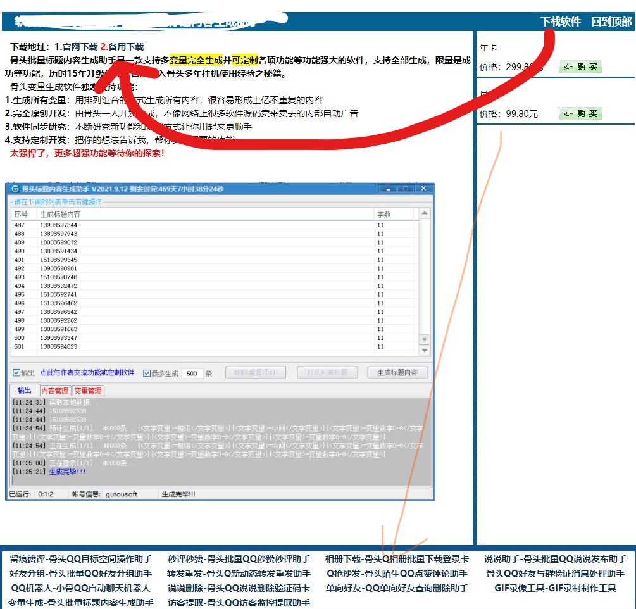Viewport: 636px width, 609px height.
Task: Select row 494 with 13808592472
Action: click(214, 286)
